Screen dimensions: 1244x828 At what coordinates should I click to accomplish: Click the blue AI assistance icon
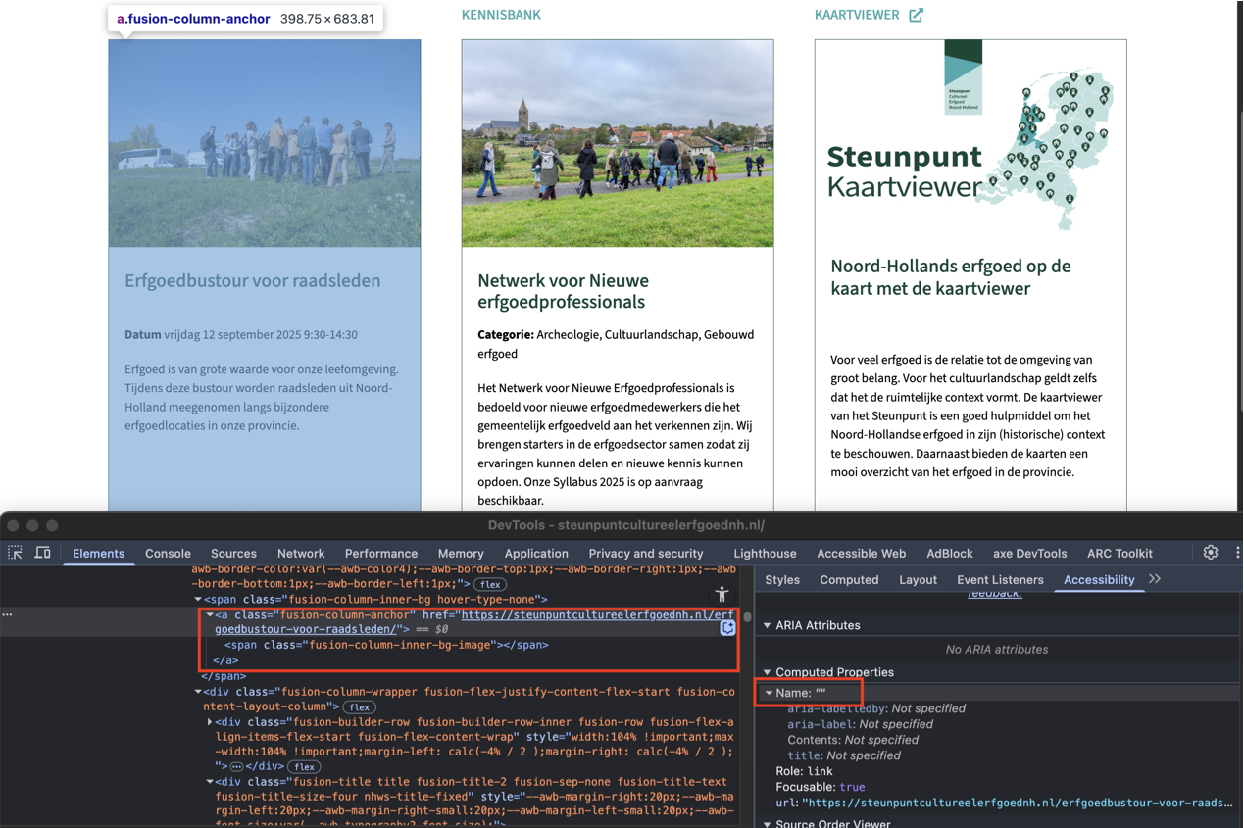coord(727,628)
